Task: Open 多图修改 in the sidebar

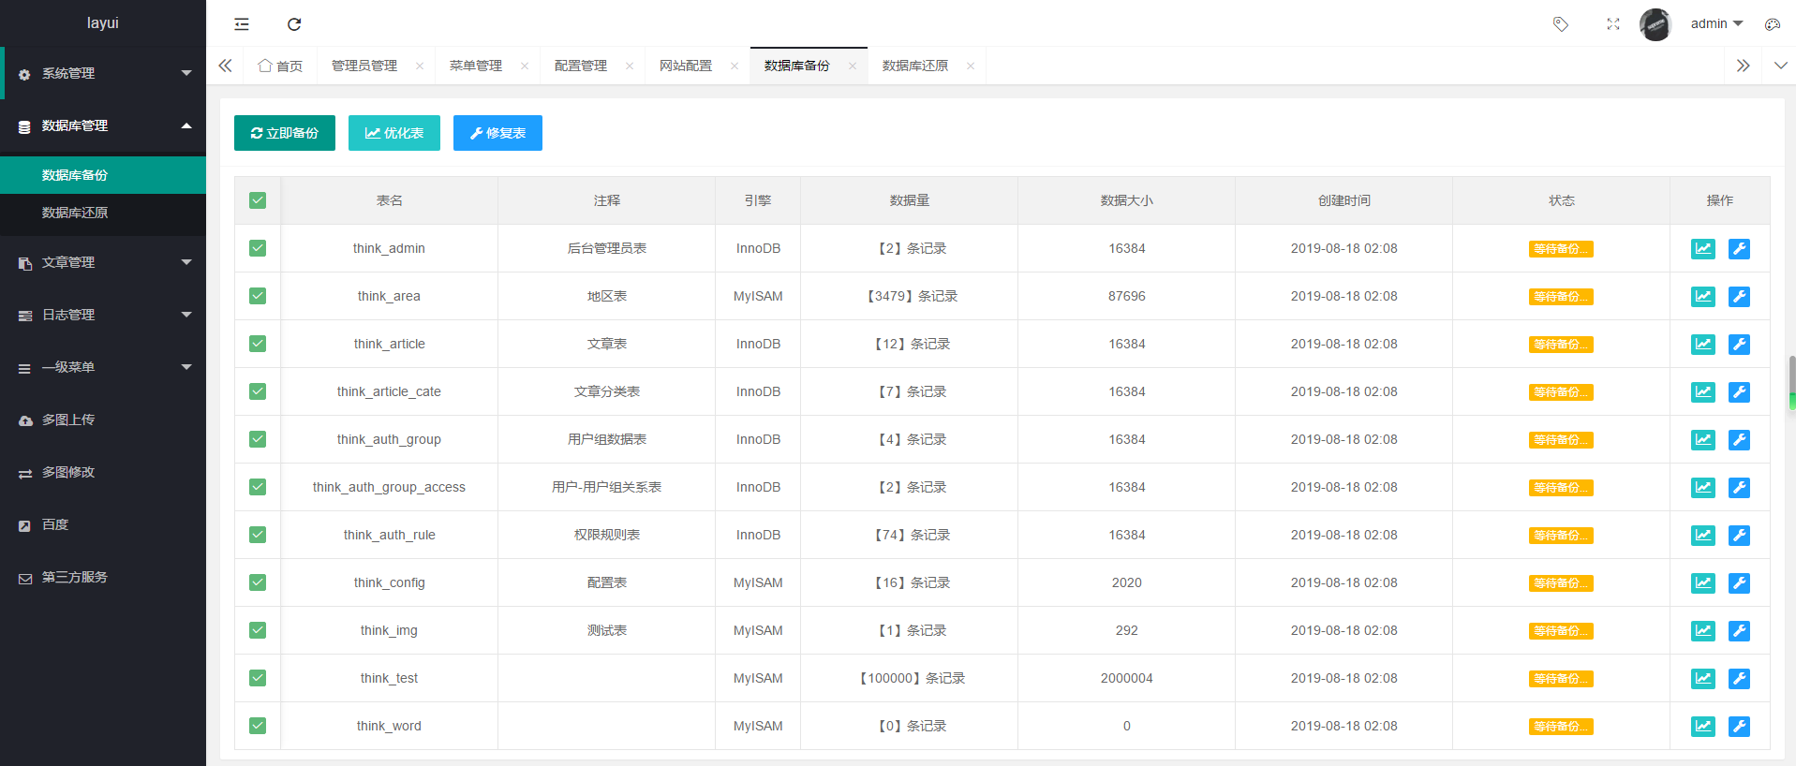Action: point(103,472)
